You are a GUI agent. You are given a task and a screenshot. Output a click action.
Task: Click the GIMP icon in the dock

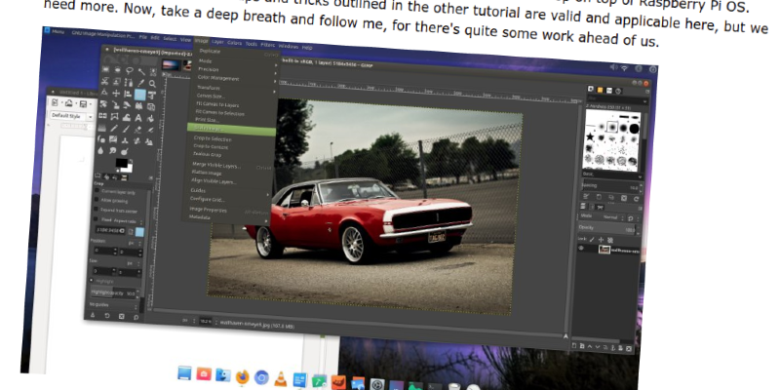(336, 378)
